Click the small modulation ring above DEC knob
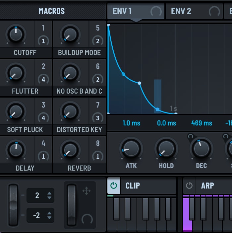The width and height of the screenshot is (232, 233). point(191,136)
